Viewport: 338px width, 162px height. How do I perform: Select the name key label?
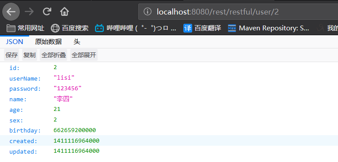coord(18,99)
